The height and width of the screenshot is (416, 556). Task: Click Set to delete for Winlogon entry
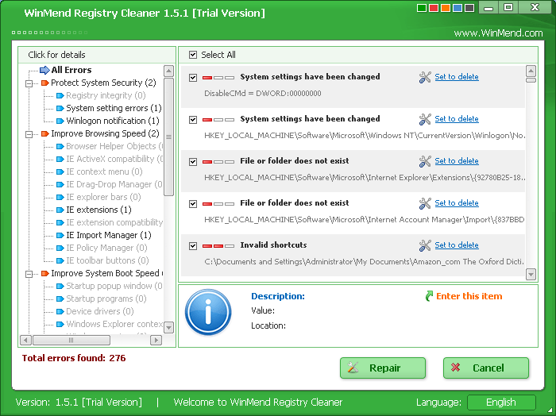click(457, 119)
